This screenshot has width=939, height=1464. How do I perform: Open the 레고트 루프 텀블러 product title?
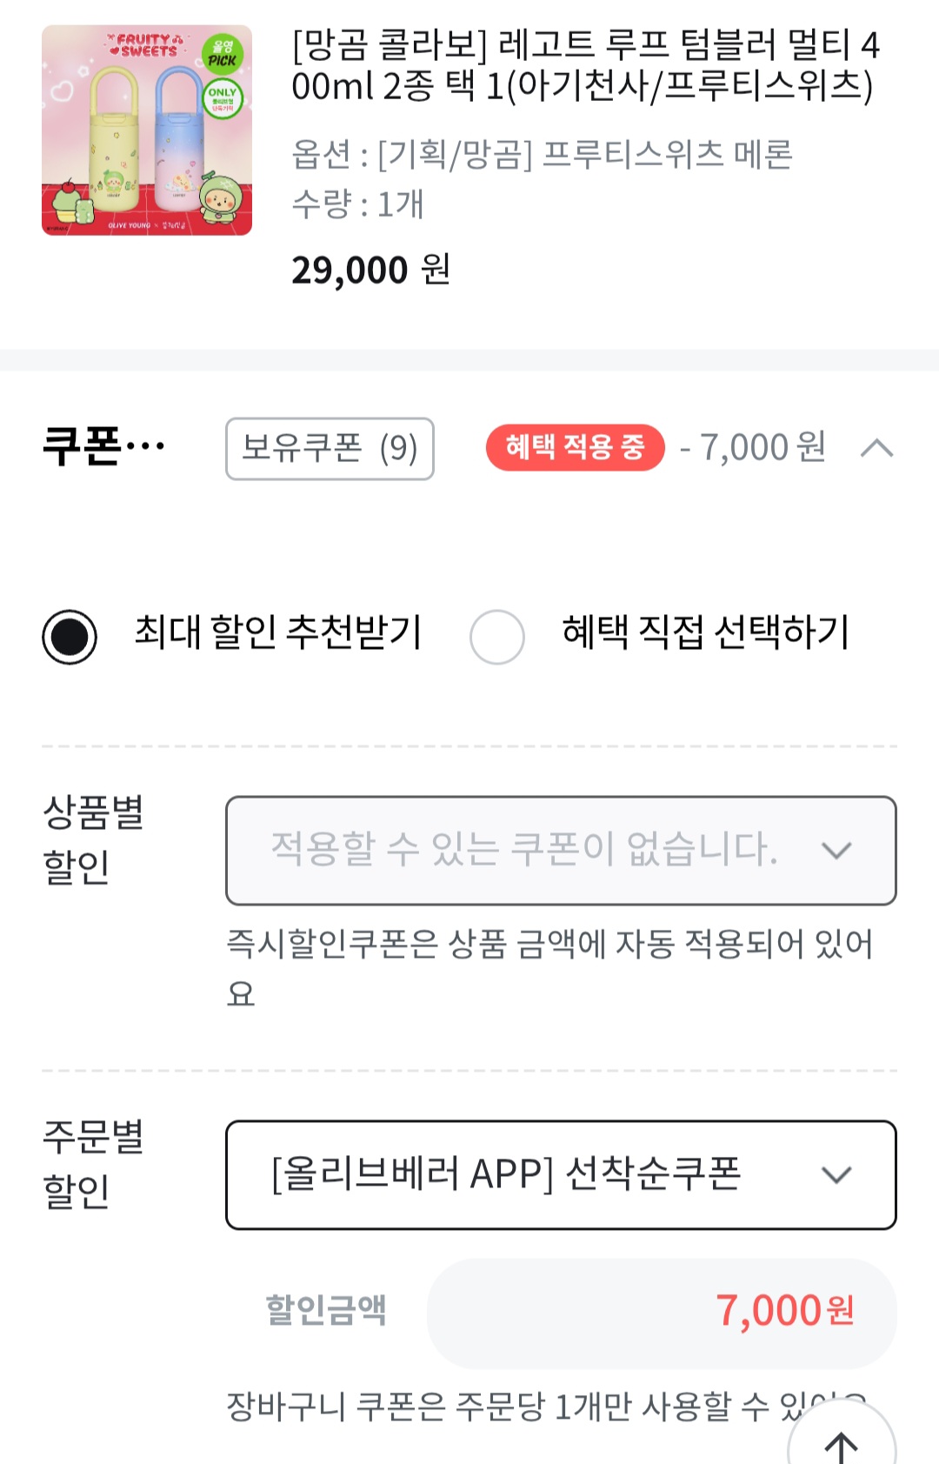(584, 65)
